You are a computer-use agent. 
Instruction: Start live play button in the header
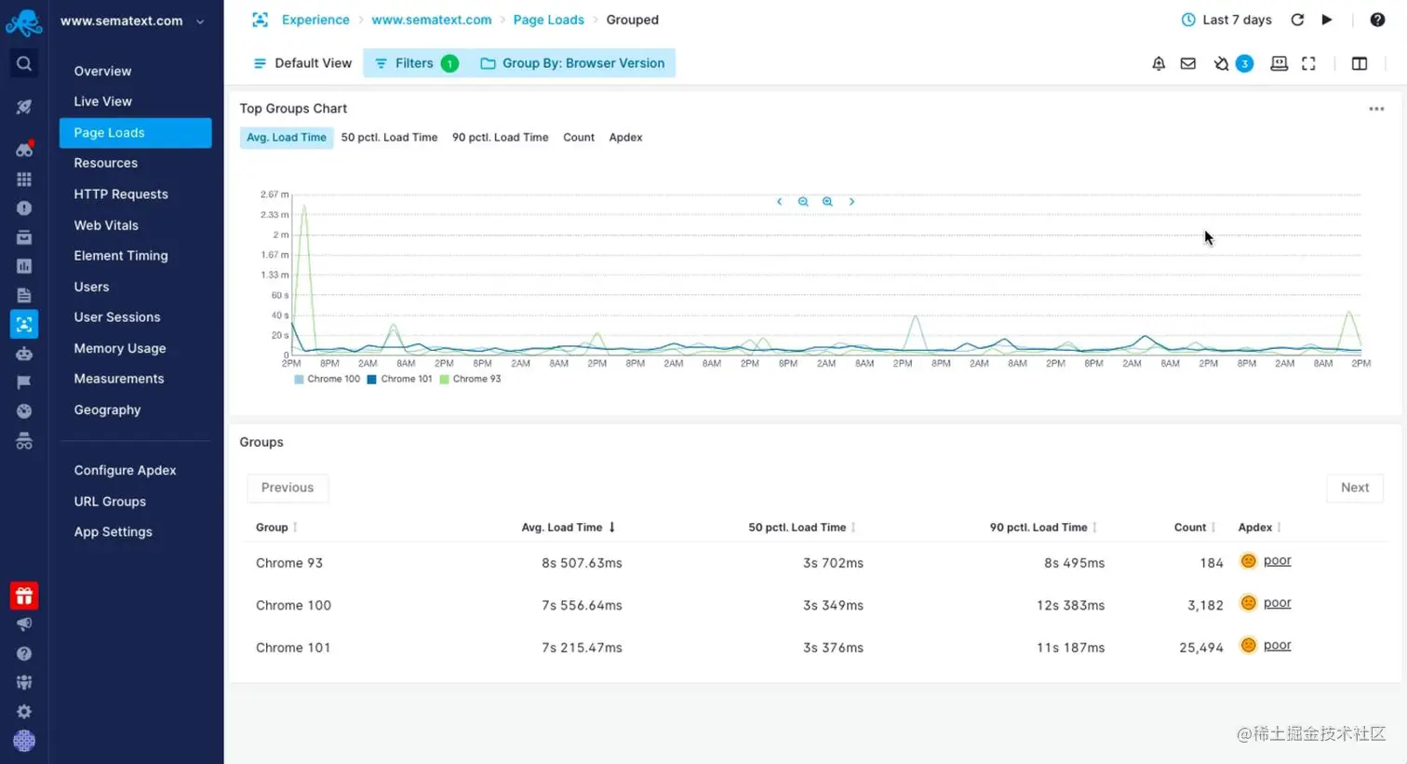pos(1327,20)
